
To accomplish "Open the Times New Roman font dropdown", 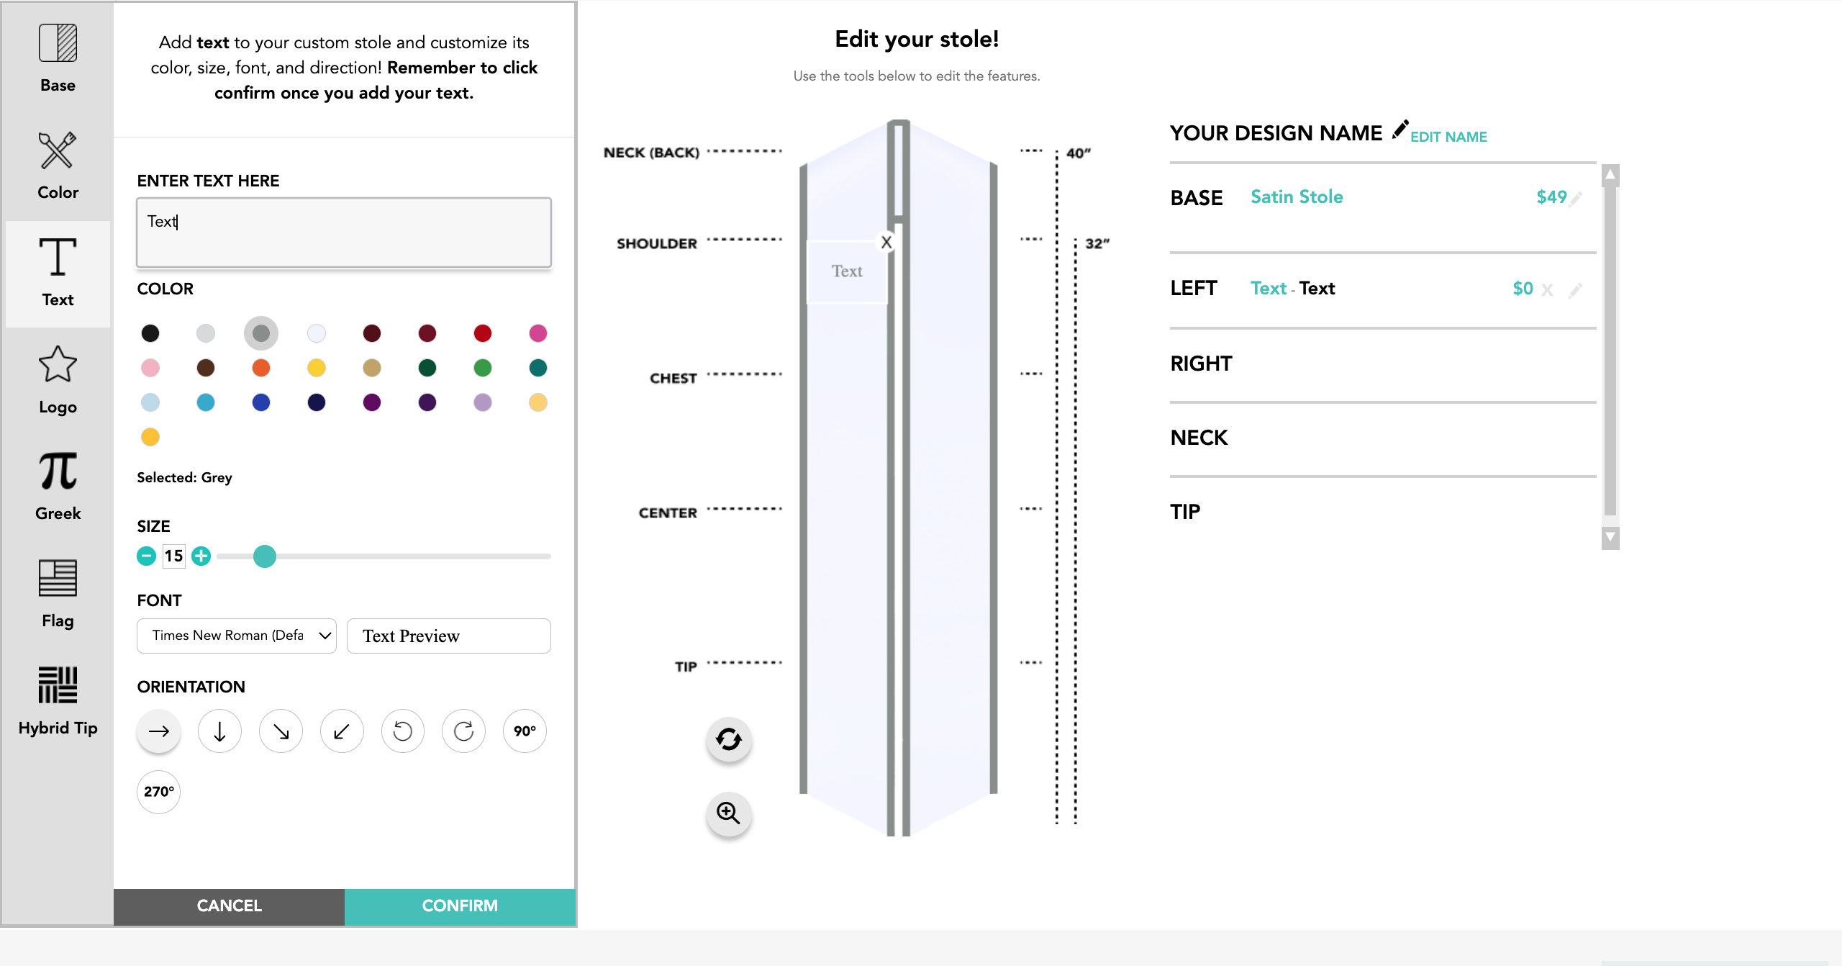I will pos(237,636).
